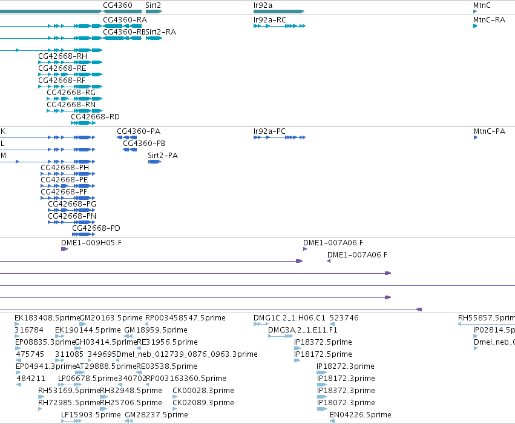Select the Ir92a-RC exon-arrow glyph
Viewport: 515px width, 424px height.
[280, 26]
